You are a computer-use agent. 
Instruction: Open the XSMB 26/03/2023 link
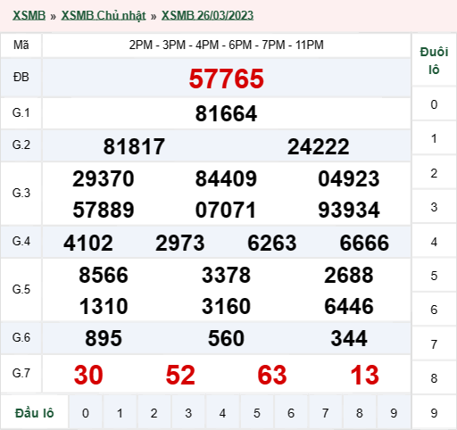[207, 15]
